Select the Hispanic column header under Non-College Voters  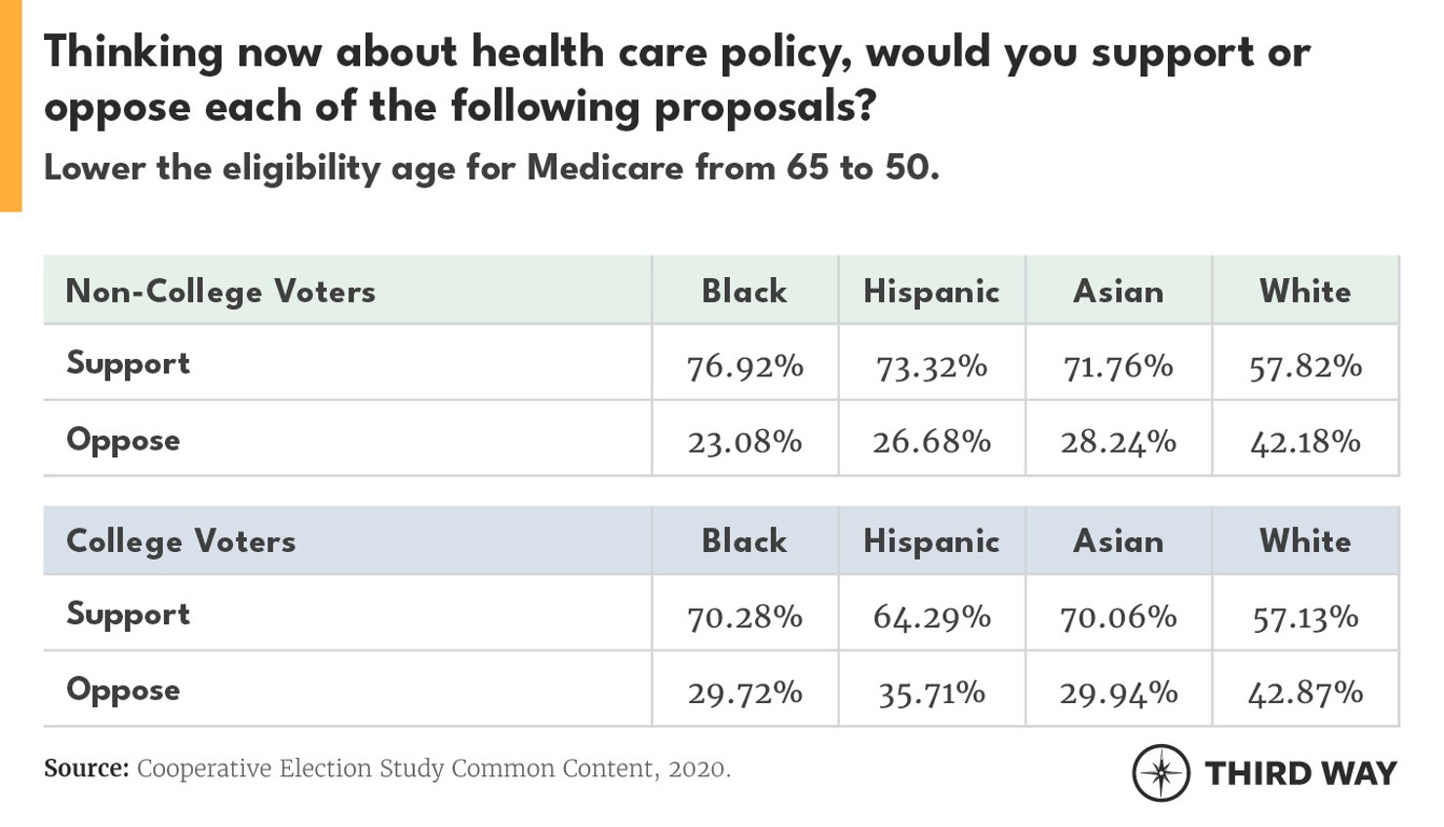931,291
